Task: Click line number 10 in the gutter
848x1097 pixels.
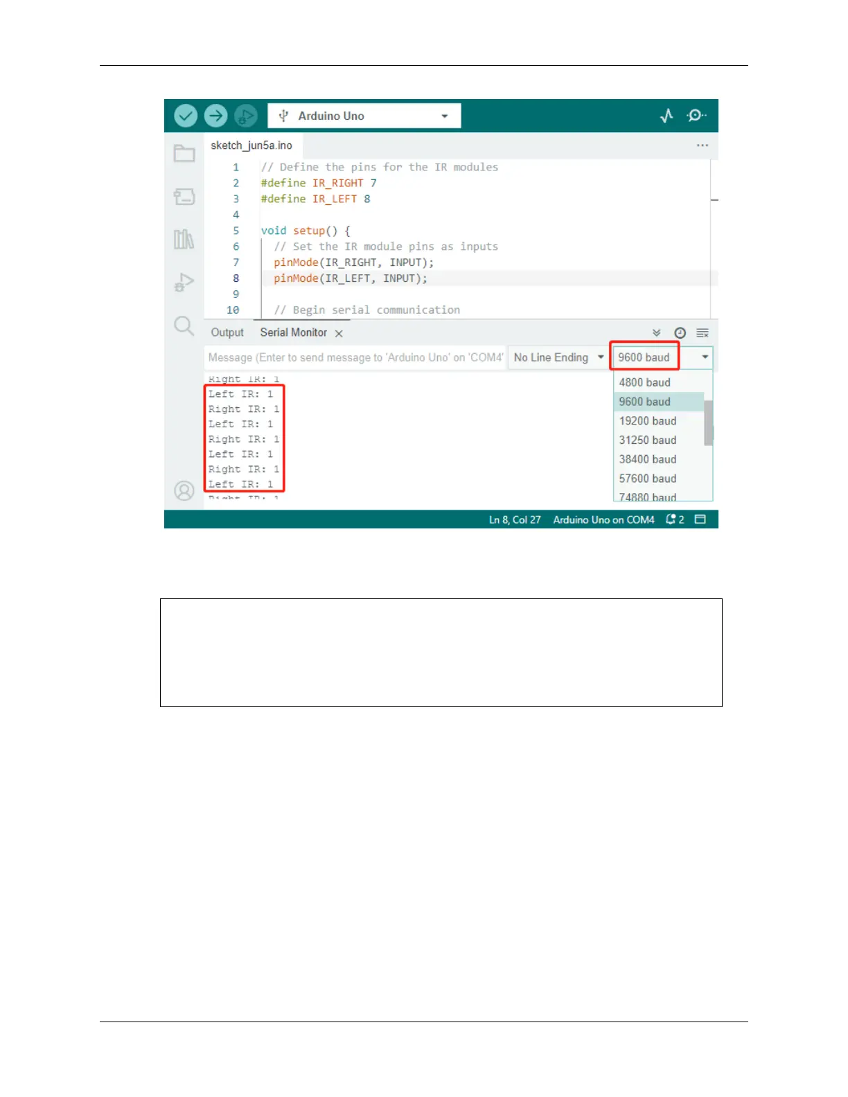Action: (233, 310)
